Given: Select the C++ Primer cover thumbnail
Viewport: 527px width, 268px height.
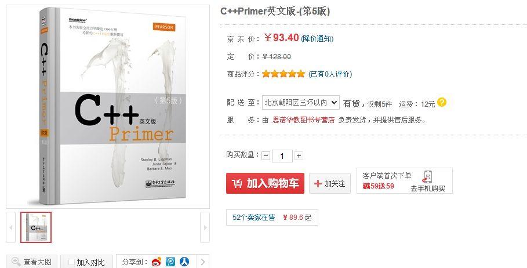Looking at the screenshot, I should 36,227.
